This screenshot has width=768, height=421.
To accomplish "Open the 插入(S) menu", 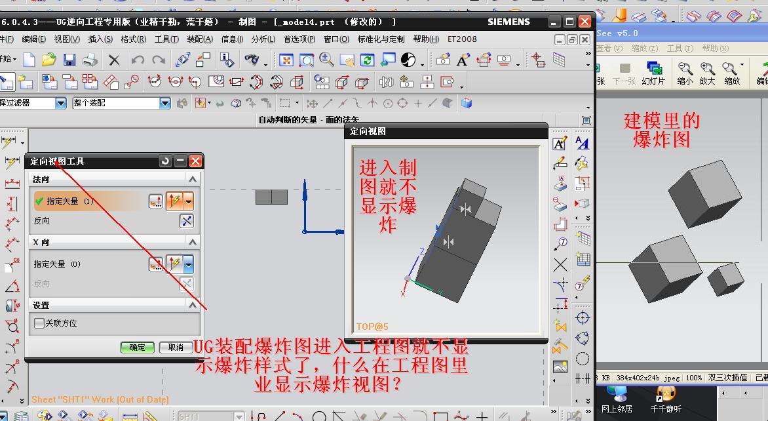I will tap(100, 39).
